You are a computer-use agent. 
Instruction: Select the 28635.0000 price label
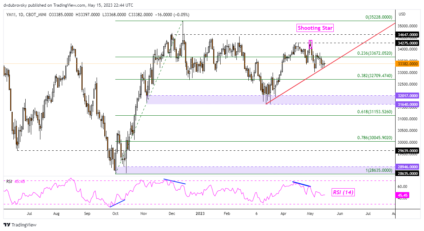[407, 173]
